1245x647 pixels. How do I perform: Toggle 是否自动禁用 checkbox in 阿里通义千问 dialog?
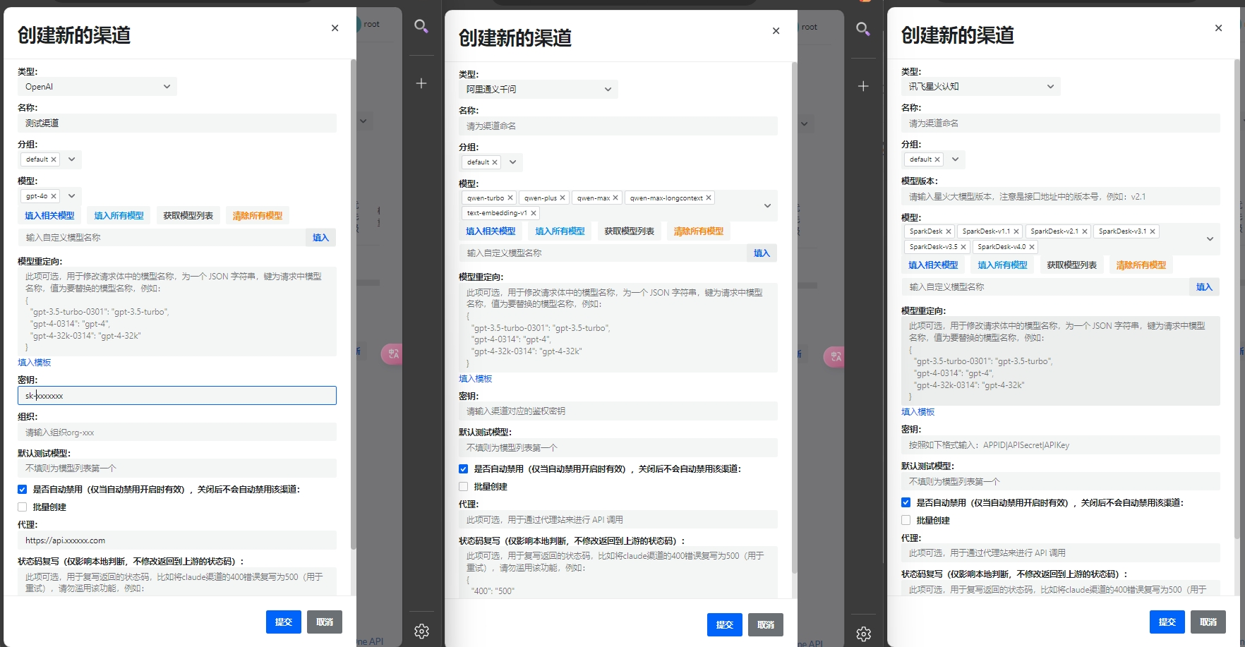(x=464, y=469)
